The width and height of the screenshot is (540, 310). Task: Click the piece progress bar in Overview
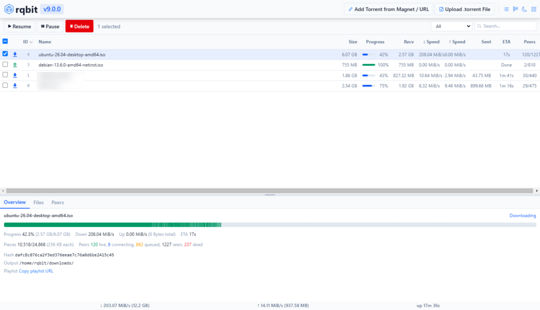point(270,225)
